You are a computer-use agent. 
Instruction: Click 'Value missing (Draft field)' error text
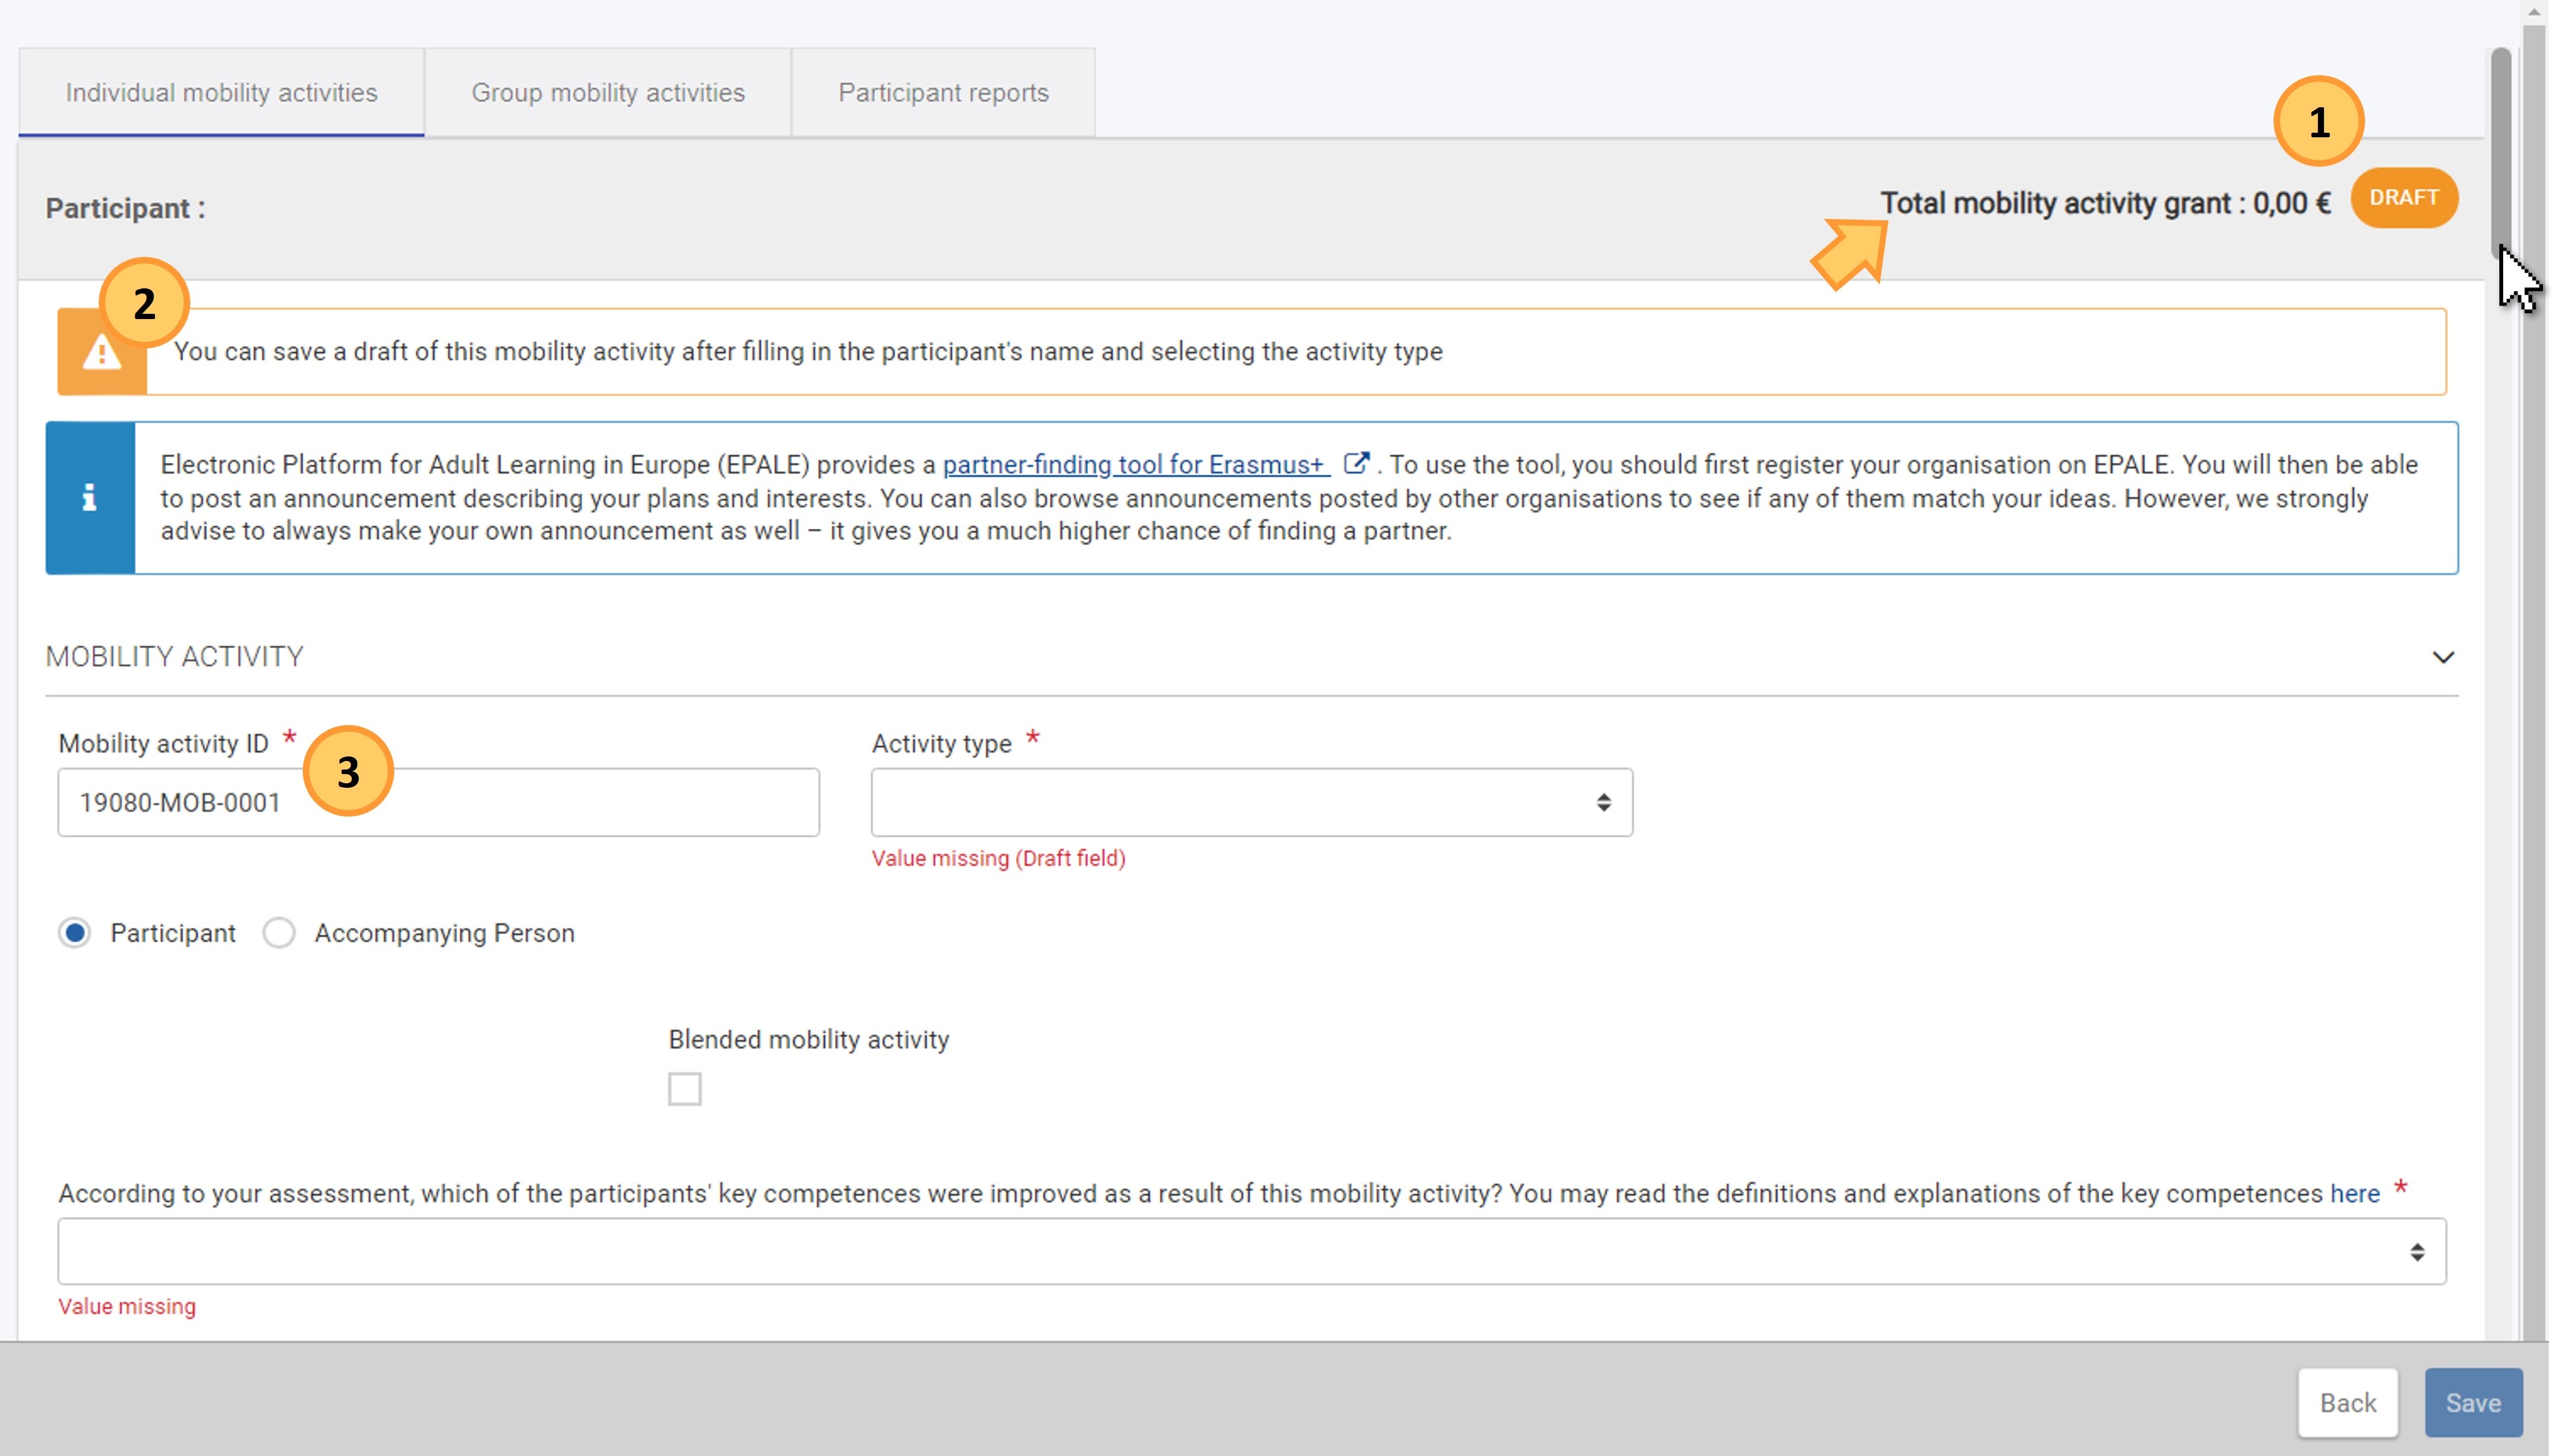click(x=998, y=858)
